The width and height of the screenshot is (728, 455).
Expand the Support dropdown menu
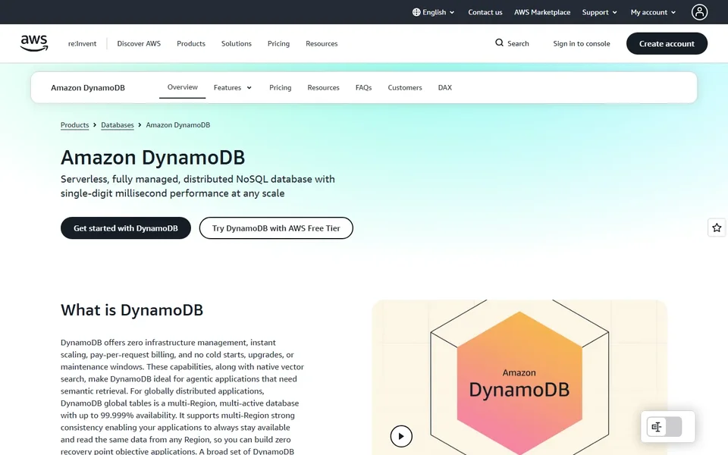tap(599, 12)
